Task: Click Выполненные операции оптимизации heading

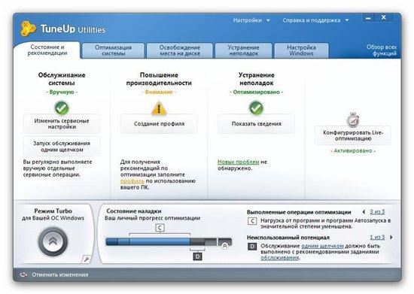Action: pos(299,212)
